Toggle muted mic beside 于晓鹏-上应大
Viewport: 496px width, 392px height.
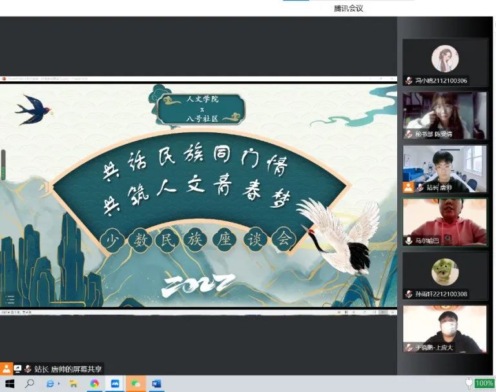click(x=409, y=347)
